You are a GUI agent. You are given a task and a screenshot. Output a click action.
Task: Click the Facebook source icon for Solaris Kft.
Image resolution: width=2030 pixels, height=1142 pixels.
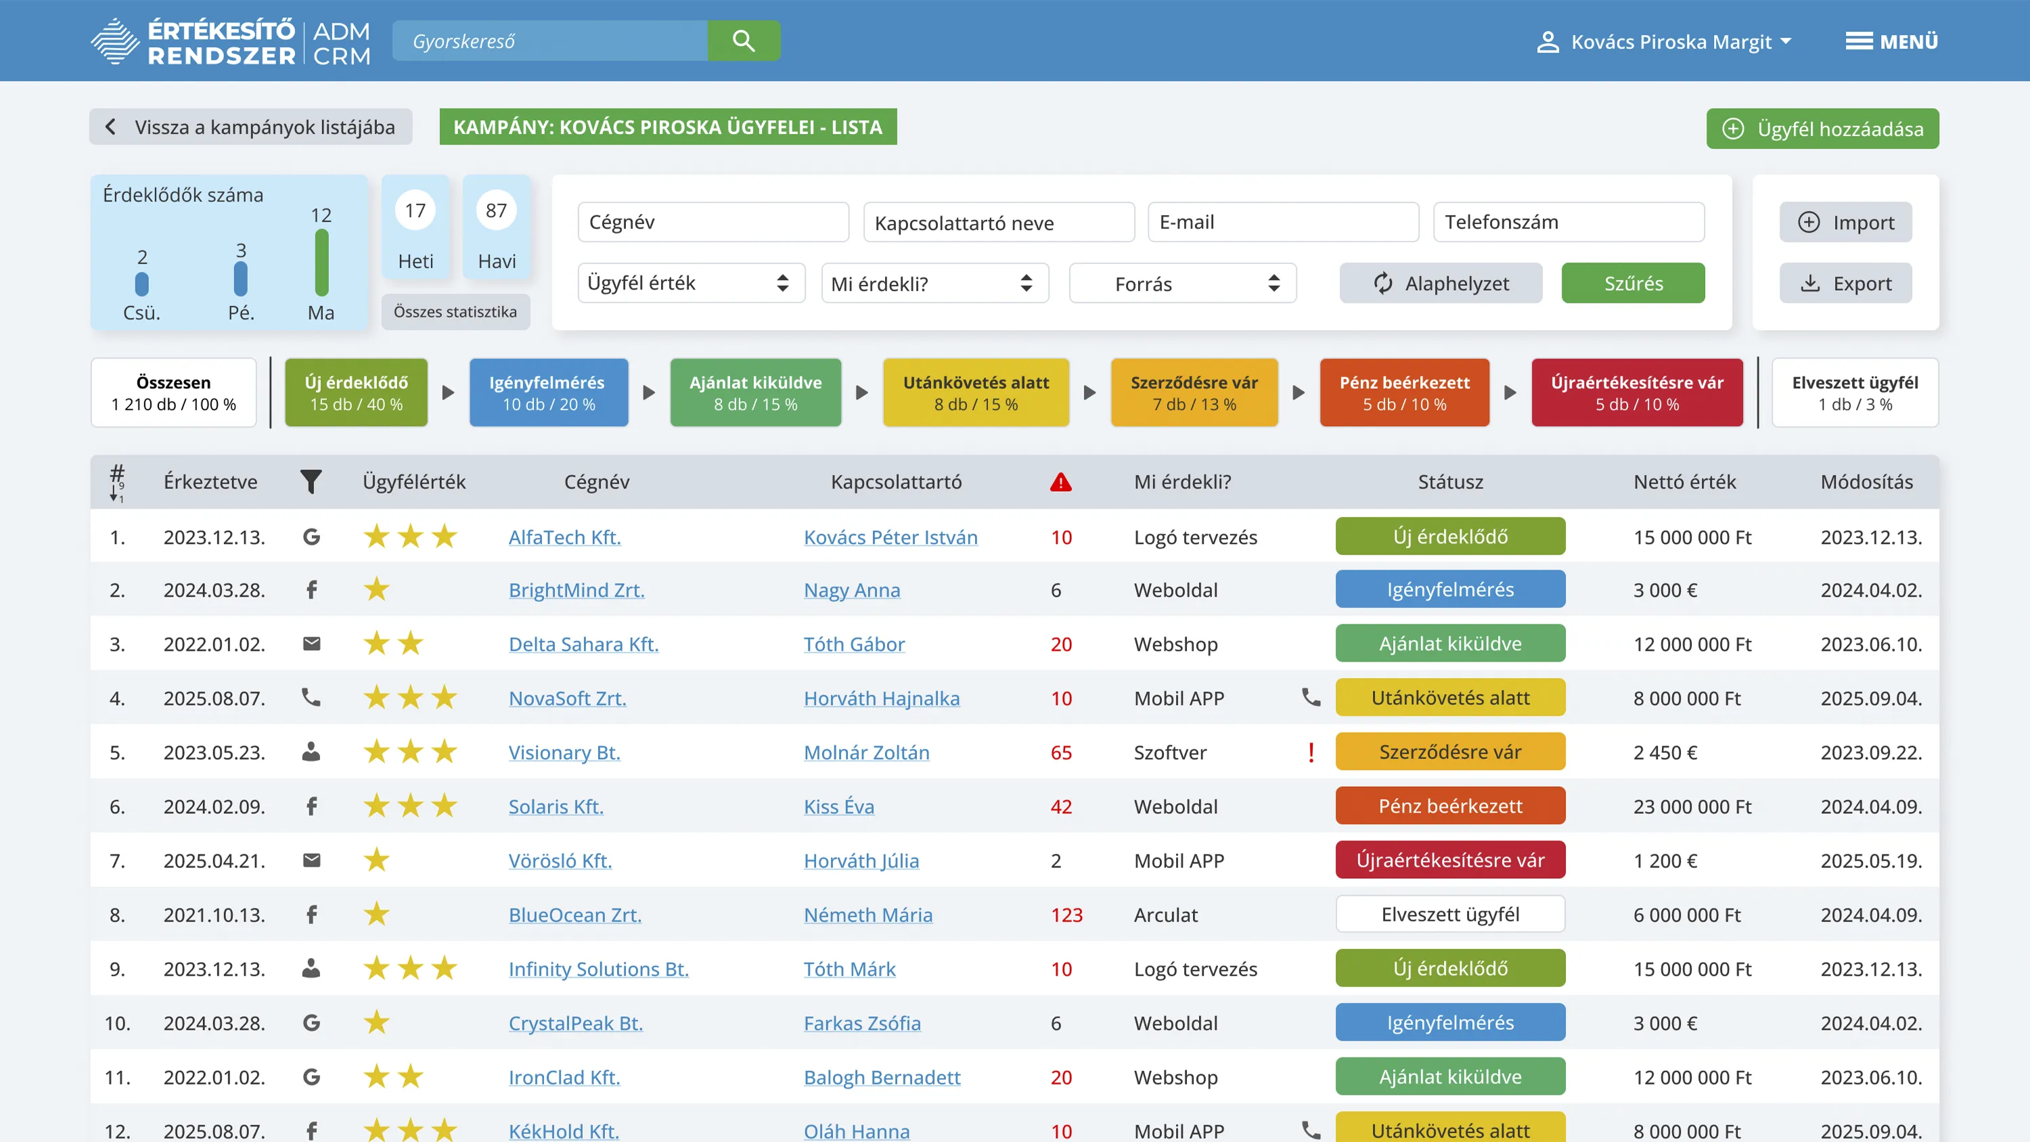311,806
